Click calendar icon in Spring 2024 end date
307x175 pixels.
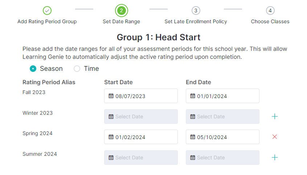click(x=193, y=137)
